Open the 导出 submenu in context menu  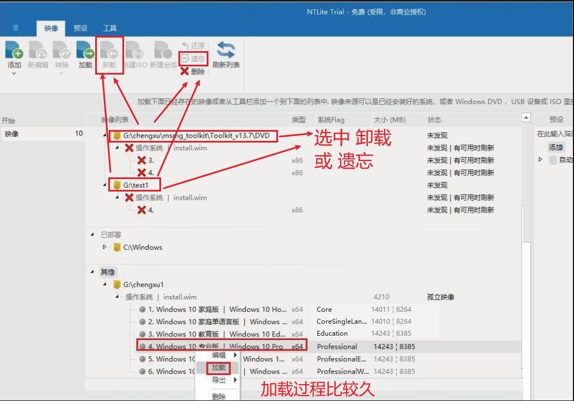[219, 380]
